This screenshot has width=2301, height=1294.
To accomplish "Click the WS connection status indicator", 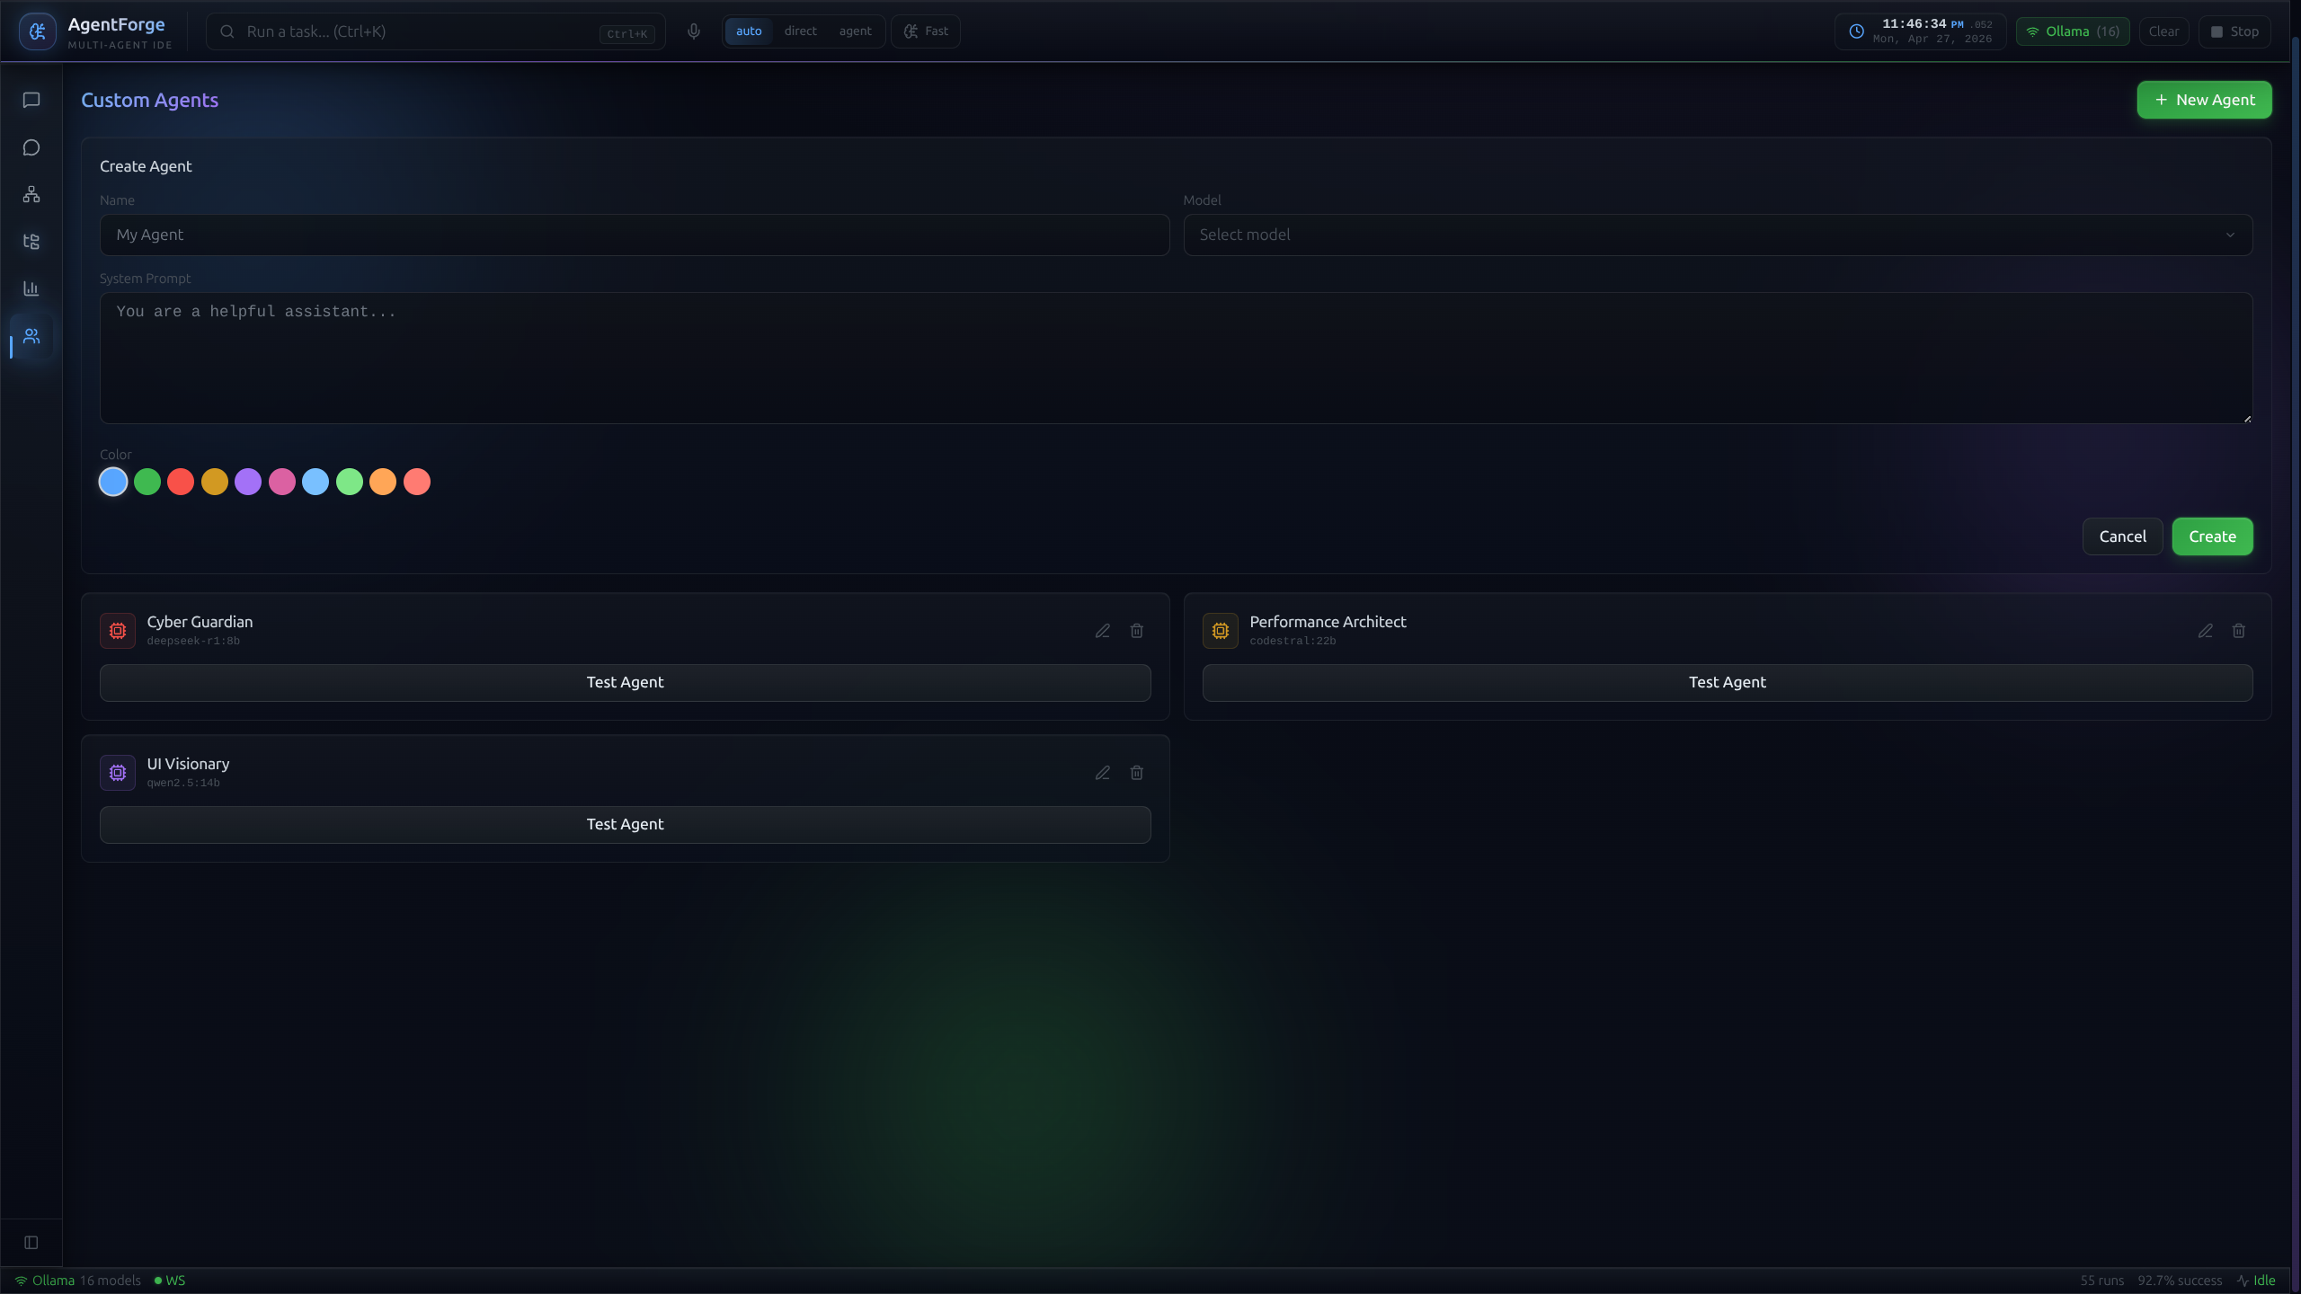I will tap(170, 1281).
